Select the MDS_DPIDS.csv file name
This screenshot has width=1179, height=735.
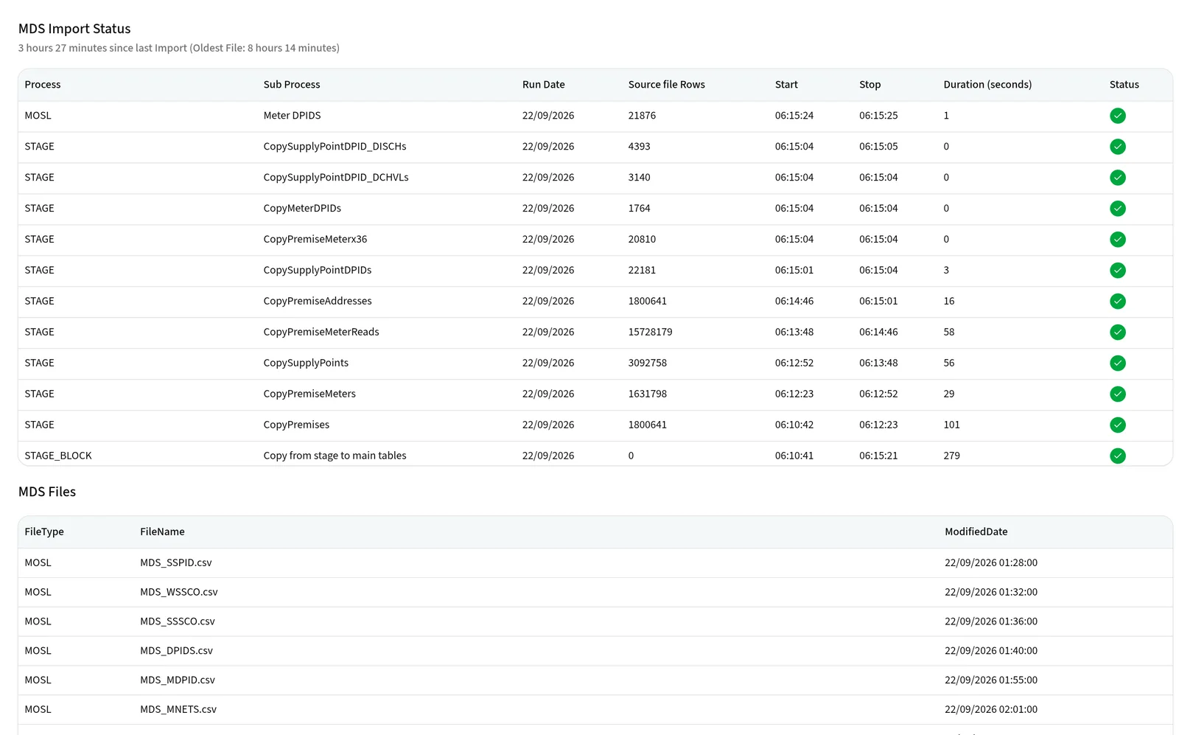coord(176,651)
